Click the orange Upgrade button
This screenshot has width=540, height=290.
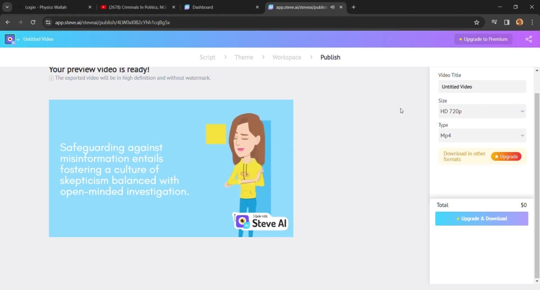[506, 156]
